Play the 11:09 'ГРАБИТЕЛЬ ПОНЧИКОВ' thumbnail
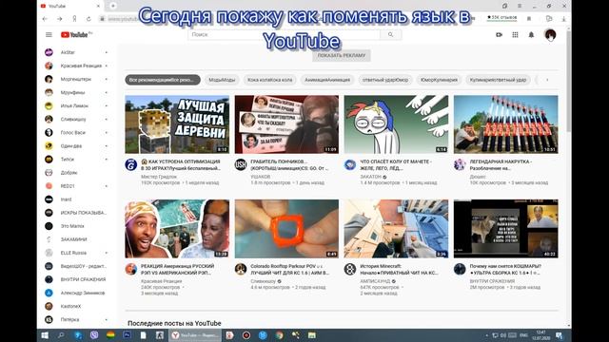Image resolution: width=609 pixels, height=342 pixels. [286, 124]
